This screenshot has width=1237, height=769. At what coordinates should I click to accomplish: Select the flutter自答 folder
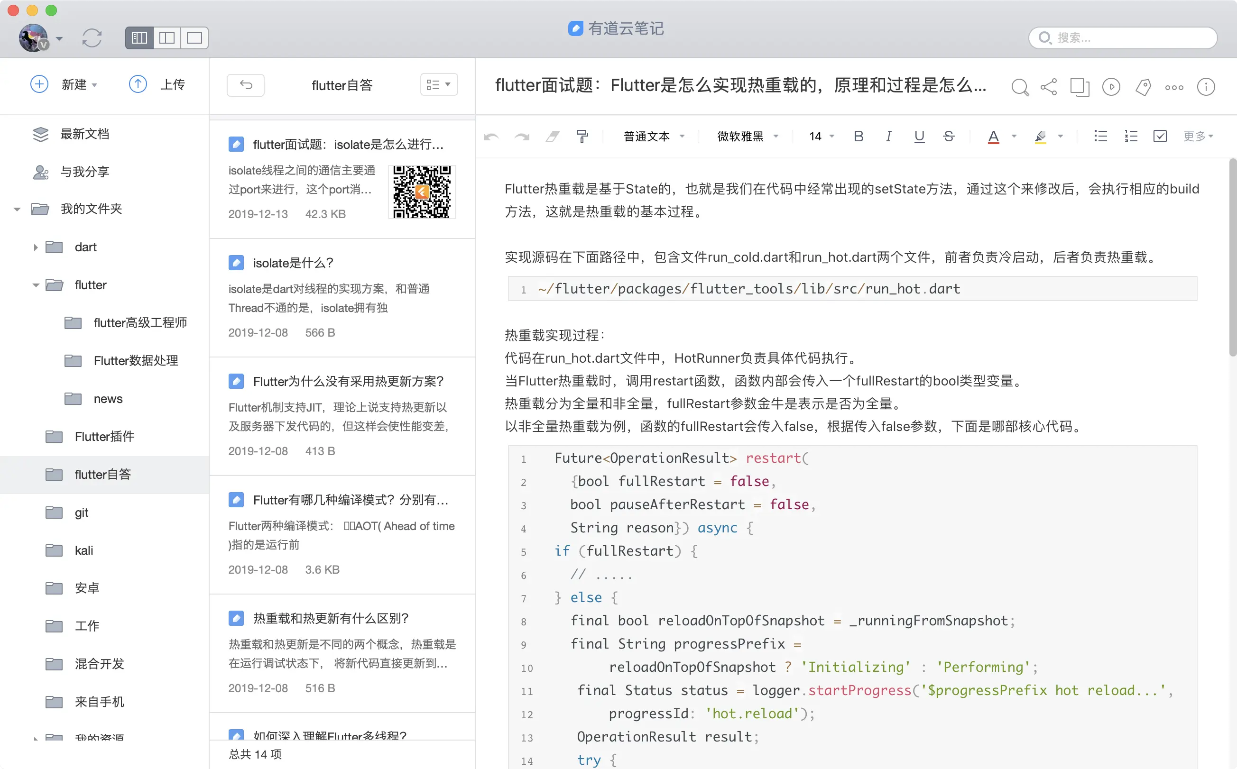(104, 475)
